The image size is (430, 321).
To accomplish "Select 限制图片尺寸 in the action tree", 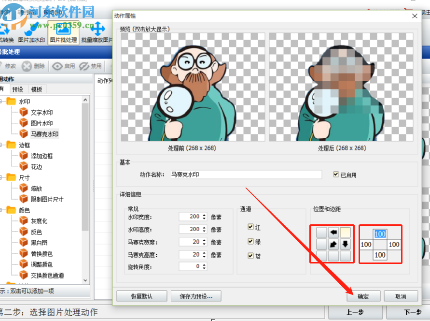I will [47, 199].
